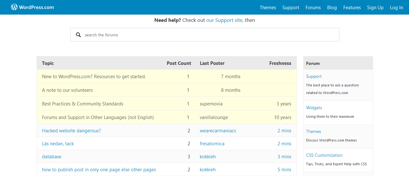Click 'Using them to their maximum' description
This screenshot has width=409, height=176.
(x=330, y=116)
